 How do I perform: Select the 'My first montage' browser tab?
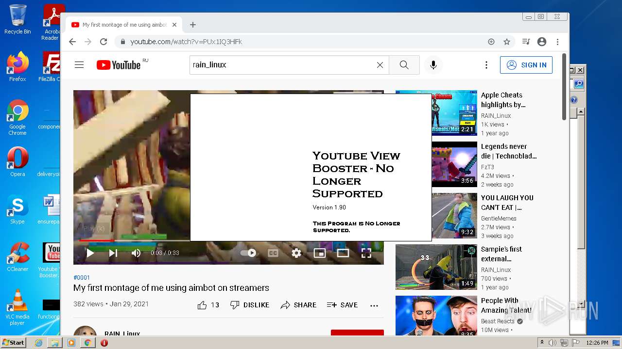point(124,25)
